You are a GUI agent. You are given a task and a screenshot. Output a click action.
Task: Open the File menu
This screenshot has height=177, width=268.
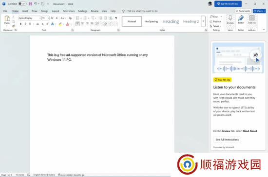5,11
